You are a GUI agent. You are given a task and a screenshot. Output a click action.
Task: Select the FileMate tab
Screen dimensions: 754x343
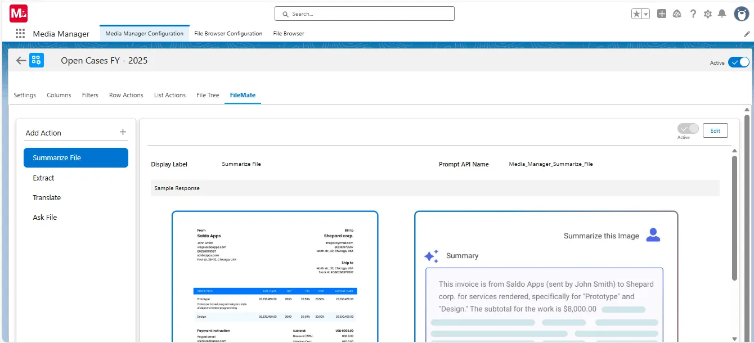243,95
